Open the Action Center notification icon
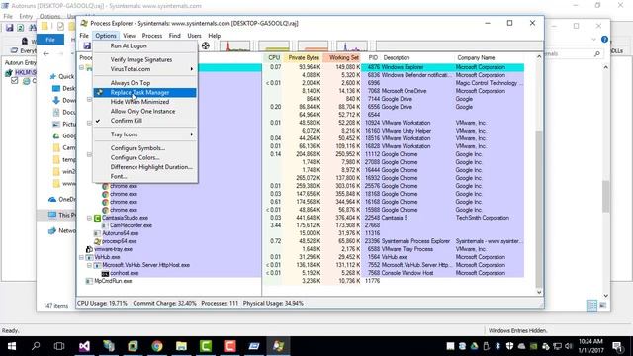Image resolution: width=633 pixels, height=356 pixels. tap(617, 346)
